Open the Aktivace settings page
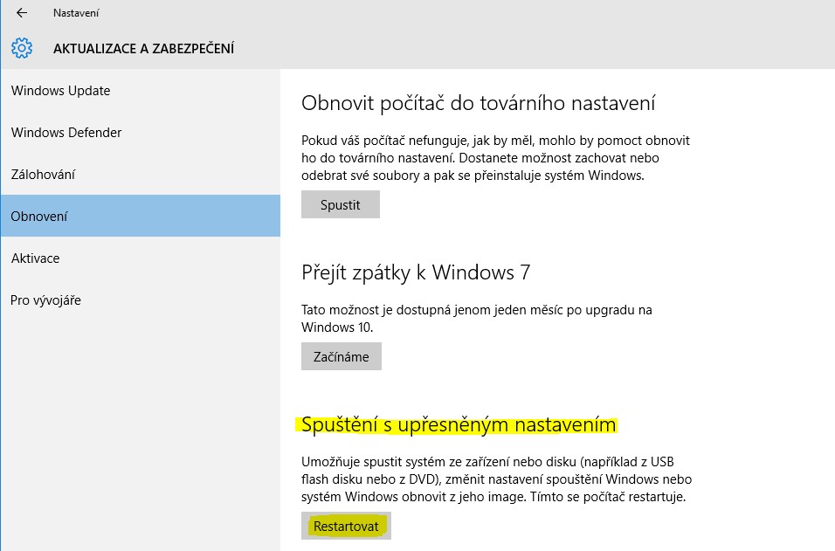Image resolution: width=835 pixels, height=551 pixels. point(35,258)
